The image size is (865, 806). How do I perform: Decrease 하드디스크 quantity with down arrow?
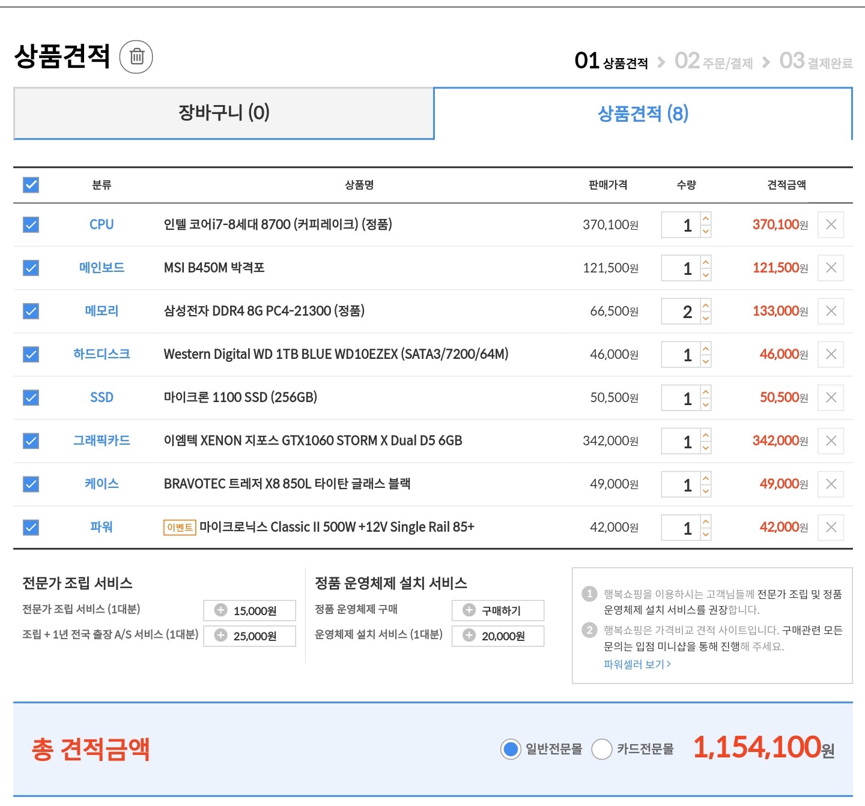click(706, 361)
